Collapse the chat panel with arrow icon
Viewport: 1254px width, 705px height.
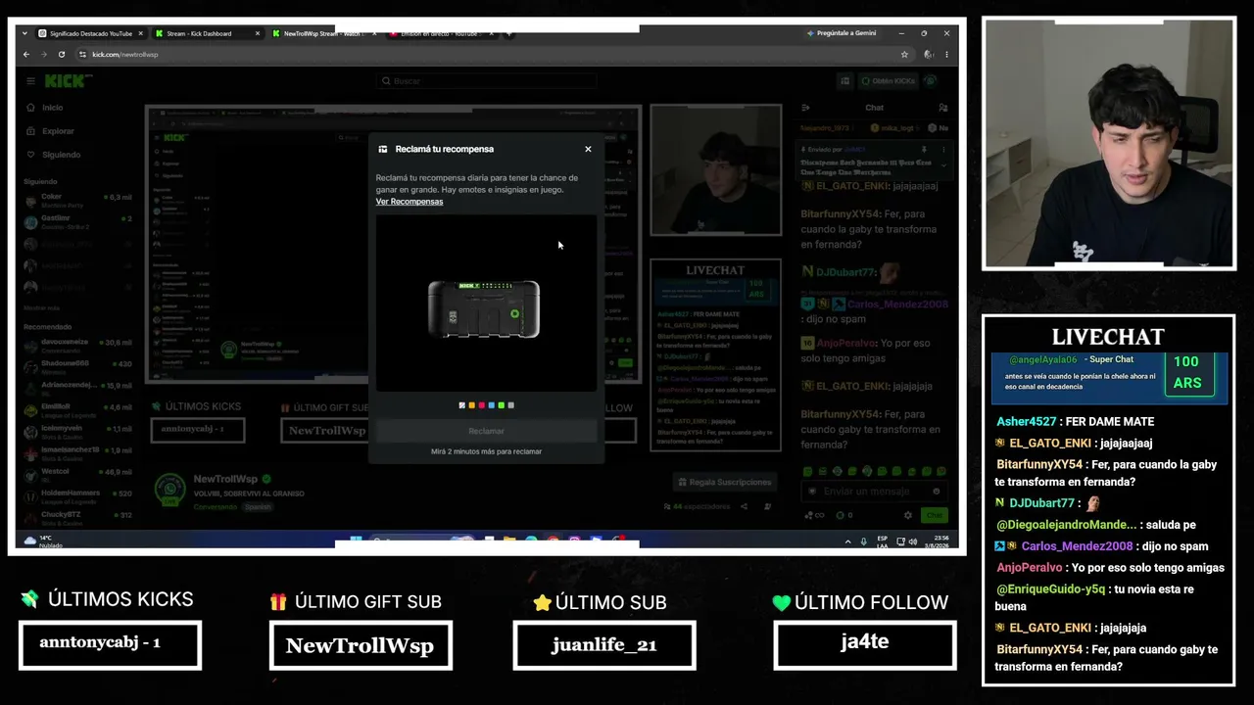pyautogui.click(x=805, y=108)
